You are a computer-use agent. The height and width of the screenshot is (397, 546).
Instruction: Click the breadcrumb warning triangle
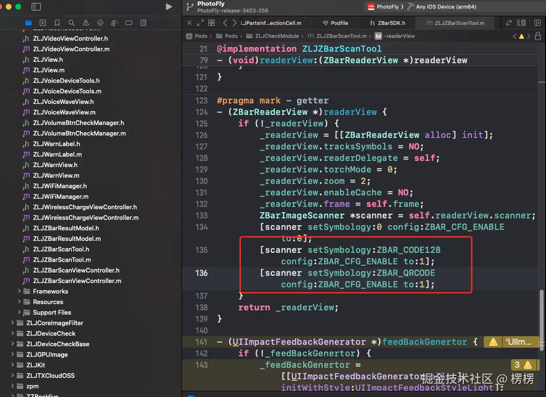522,36
